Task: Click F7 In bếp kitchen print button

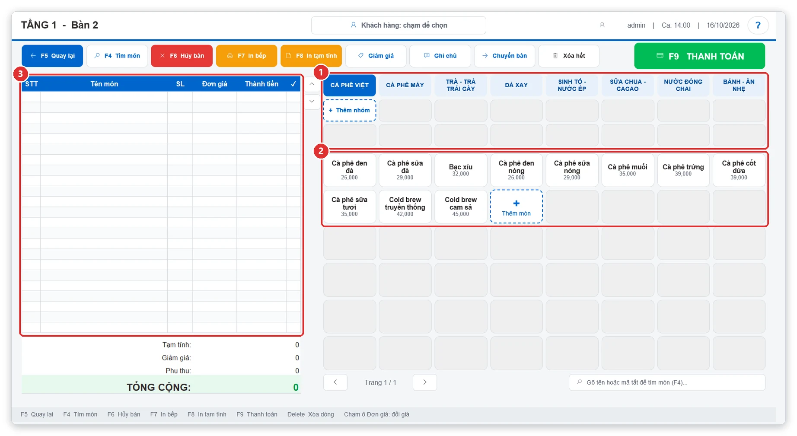Action: [x=246, y=56]
